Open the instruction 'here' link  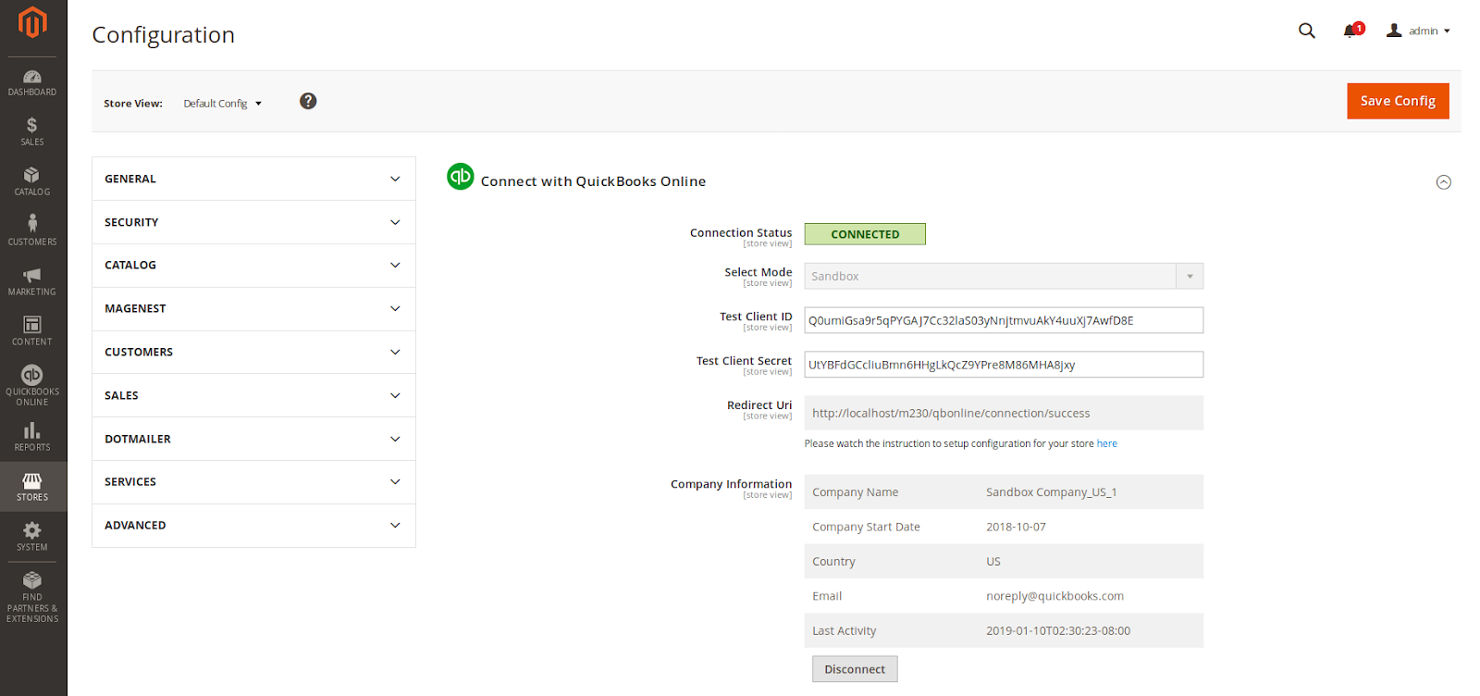1106,443
